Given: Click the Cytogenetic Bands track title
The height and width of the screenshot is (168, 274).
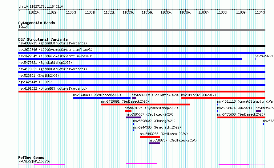Looking at the screenshot, I should [37, 23].
